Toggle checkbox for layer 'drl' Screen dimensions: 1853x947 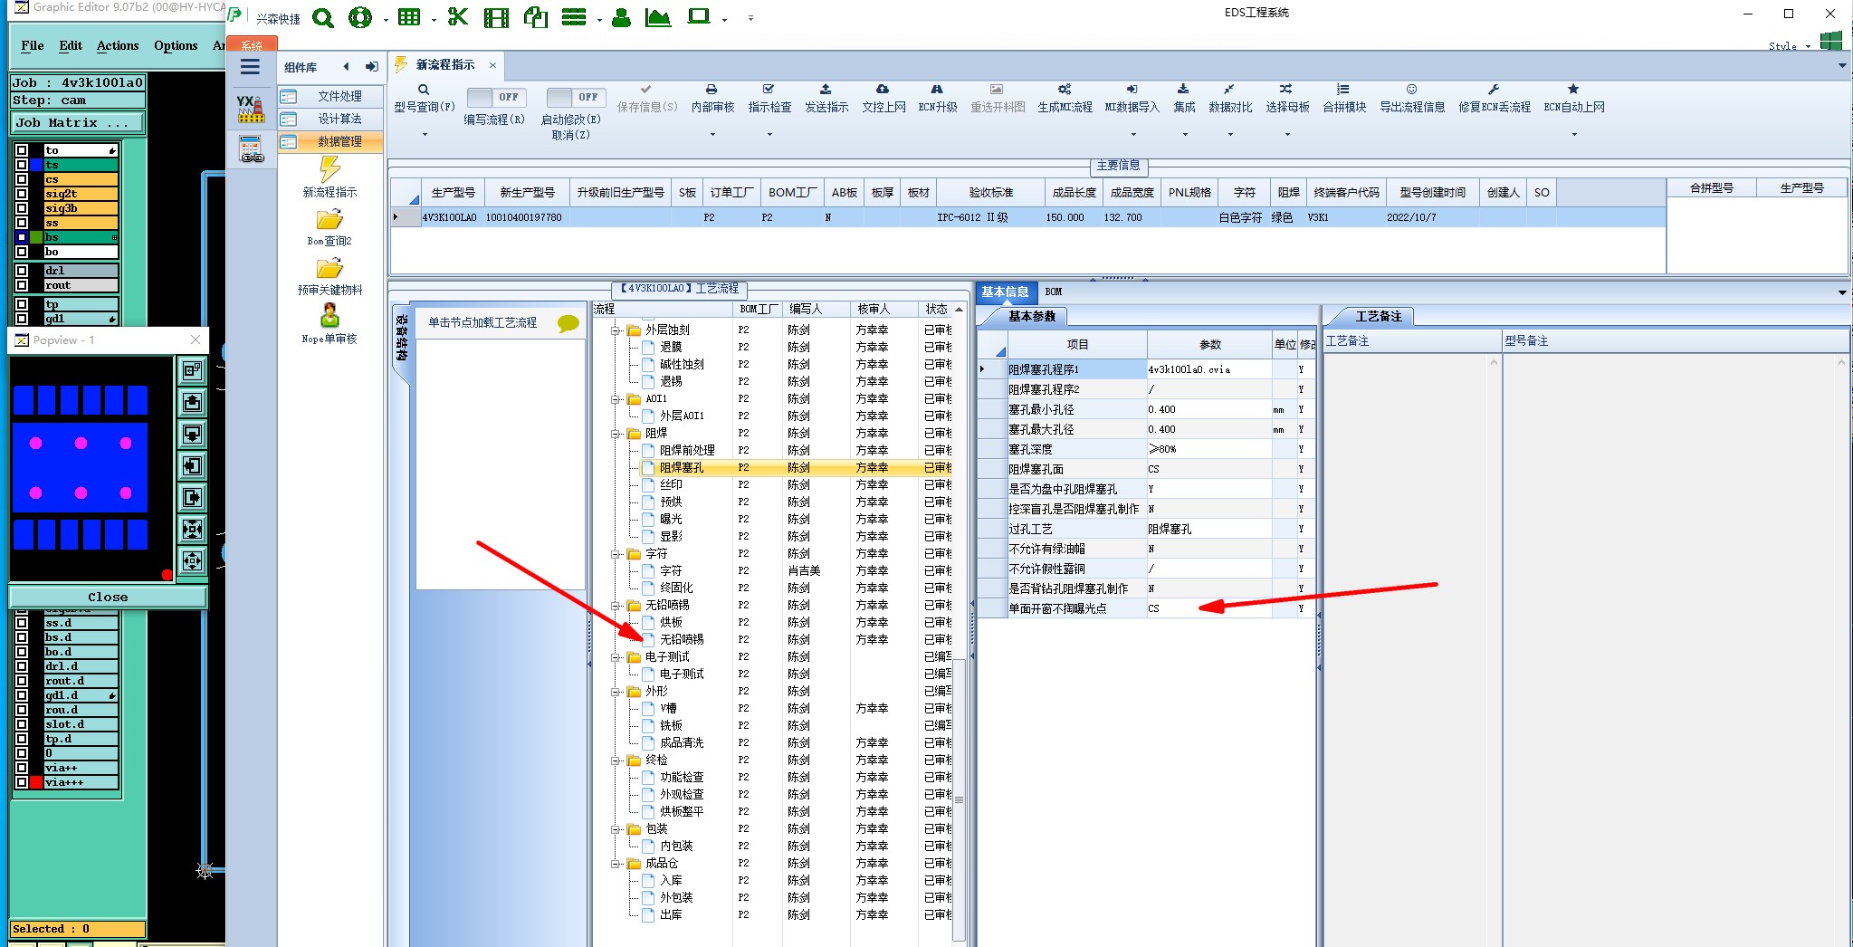pos(22,271)
